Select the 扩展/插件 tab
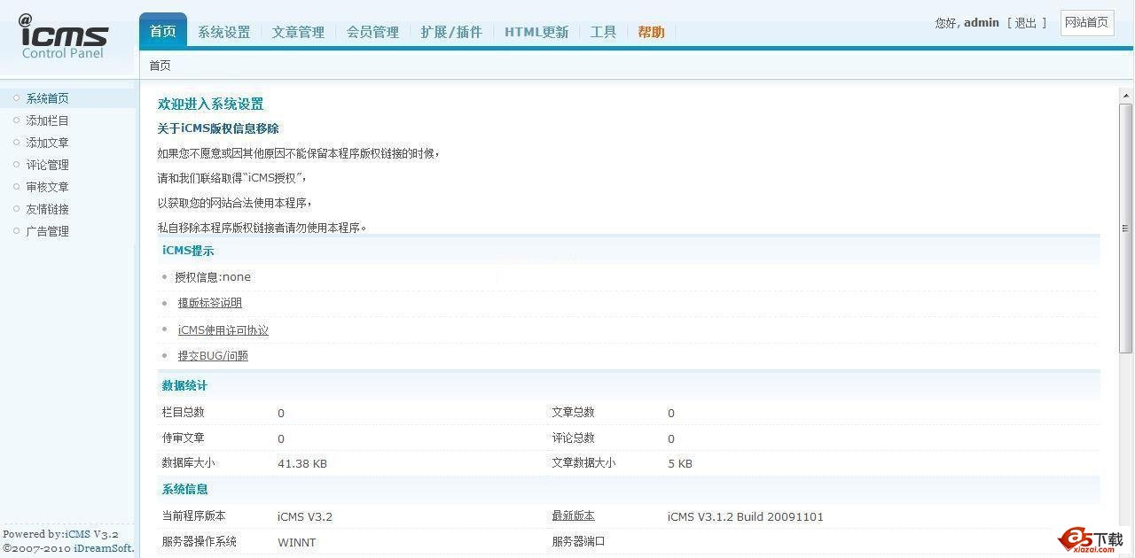Viewport: 1135px width, 558px height. [x=451, y=32]
